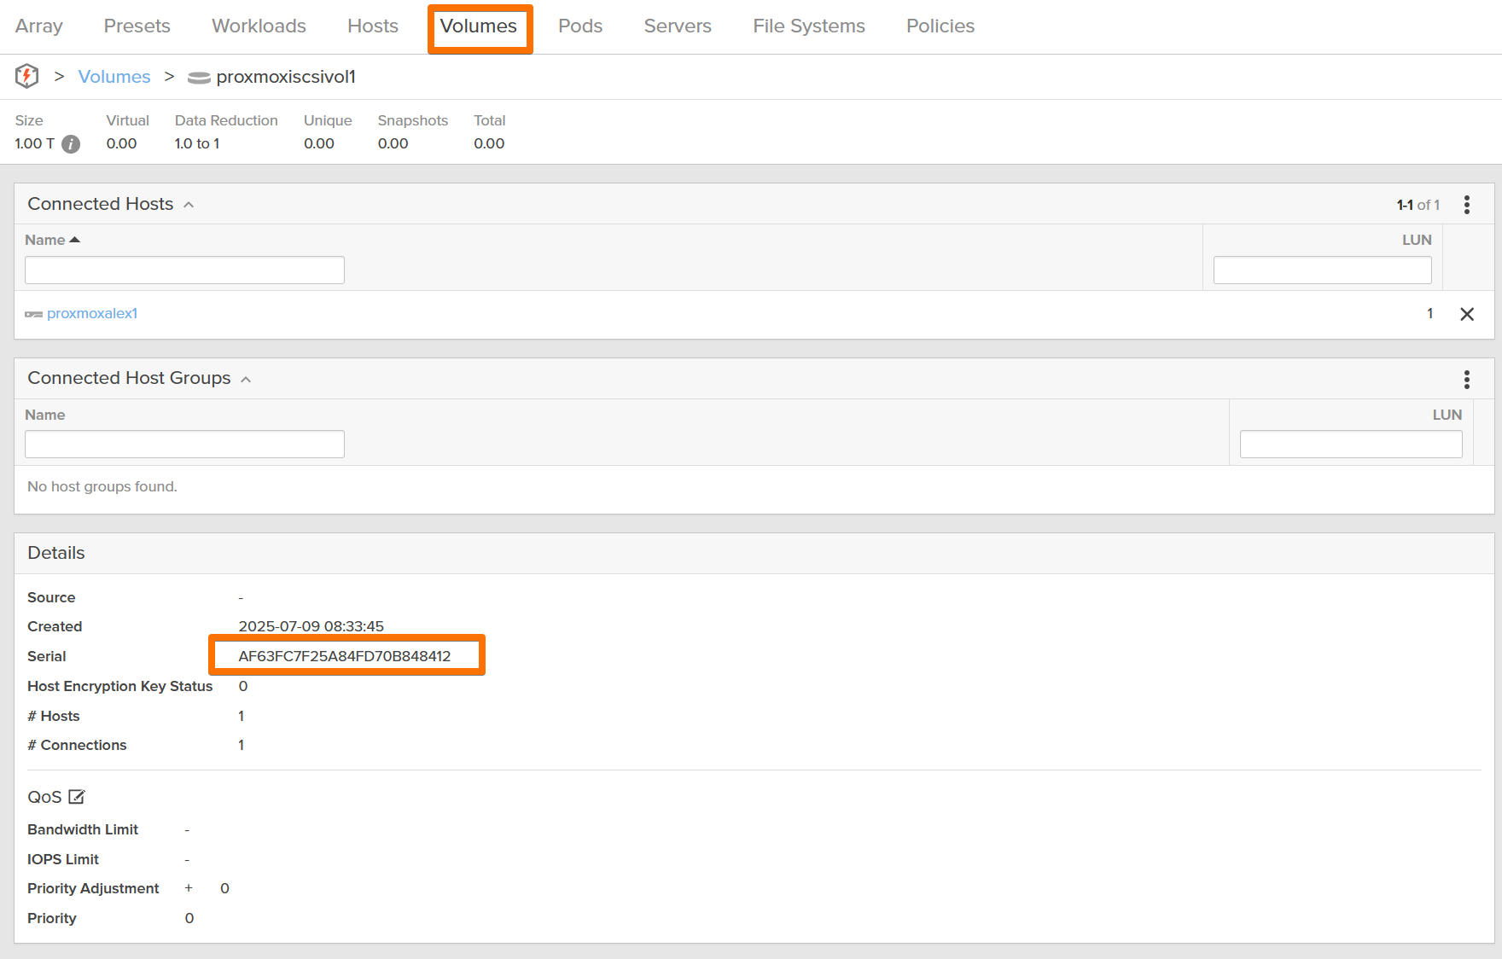1502x959 pixels.
Task: Open the Pods tab
Action: 579,26
